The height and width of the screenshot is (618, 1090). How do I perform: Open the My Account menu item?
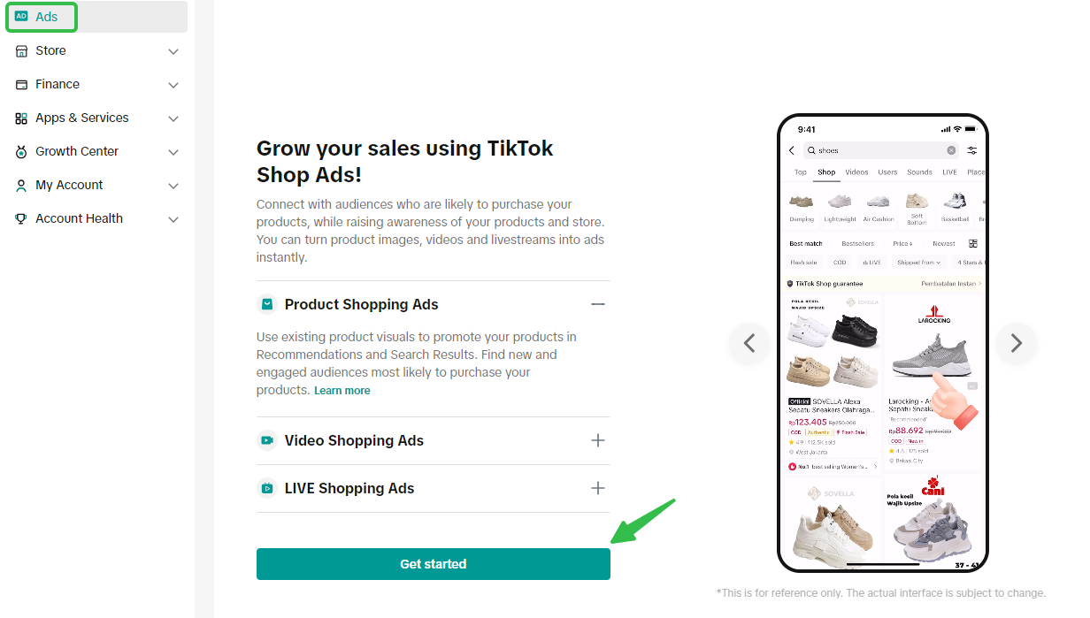(97, 185)
